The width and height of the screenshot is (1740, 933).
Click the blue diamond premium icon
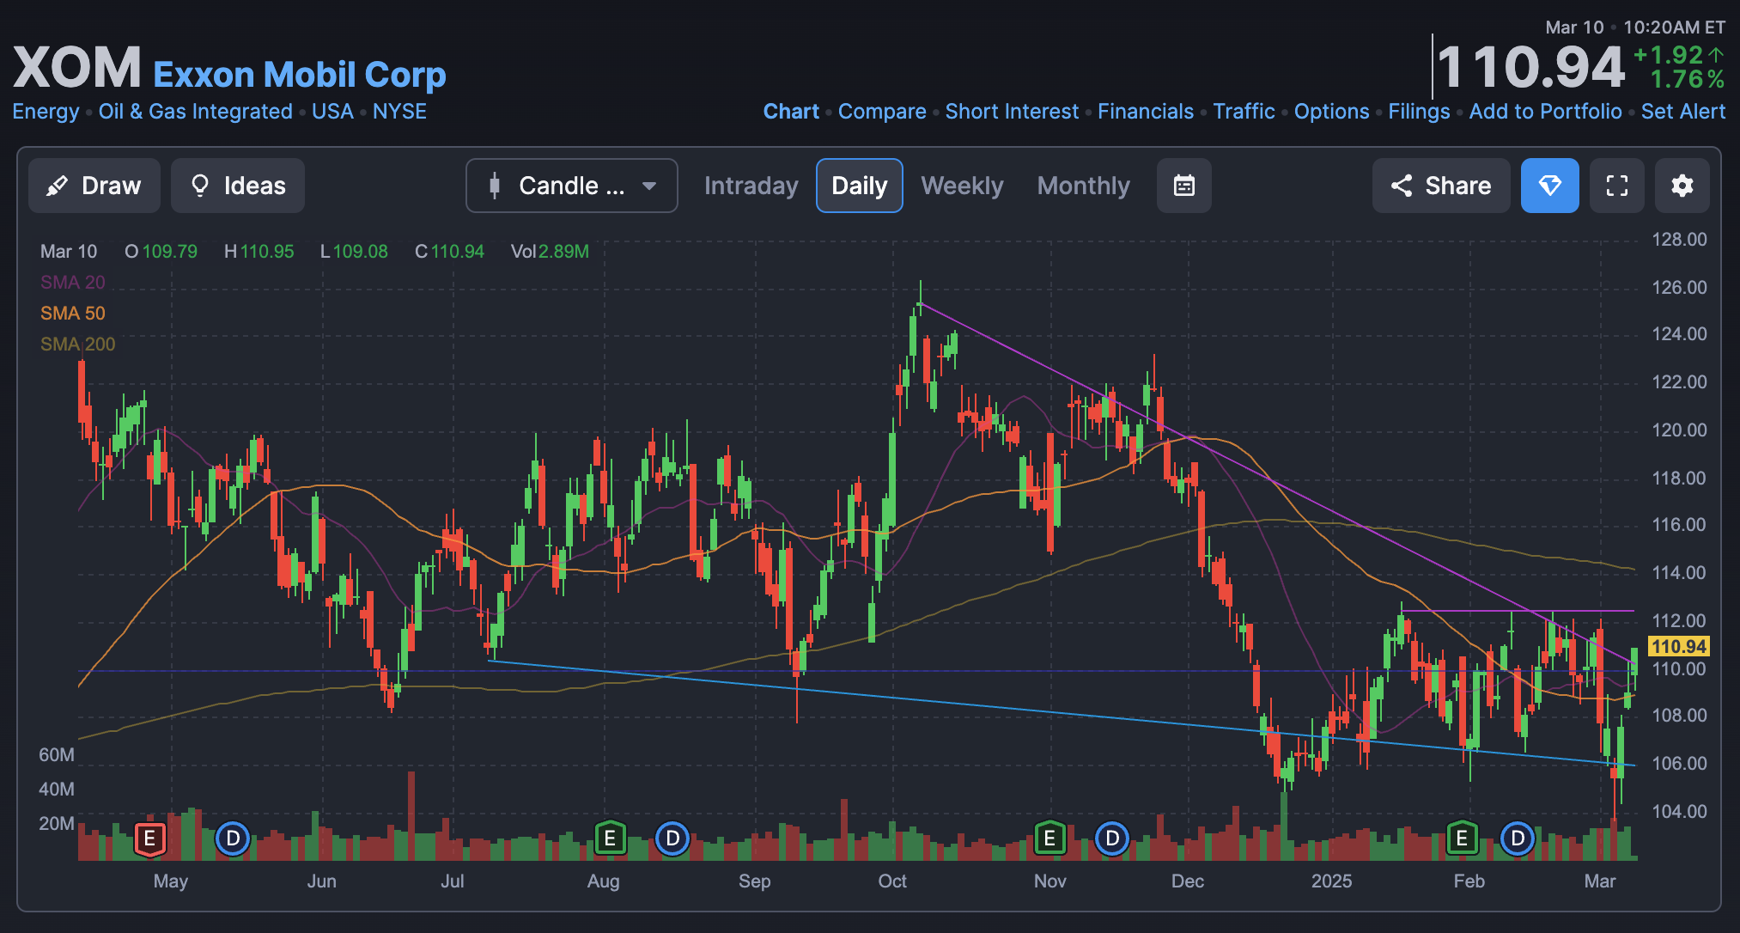click(1549, 186)
